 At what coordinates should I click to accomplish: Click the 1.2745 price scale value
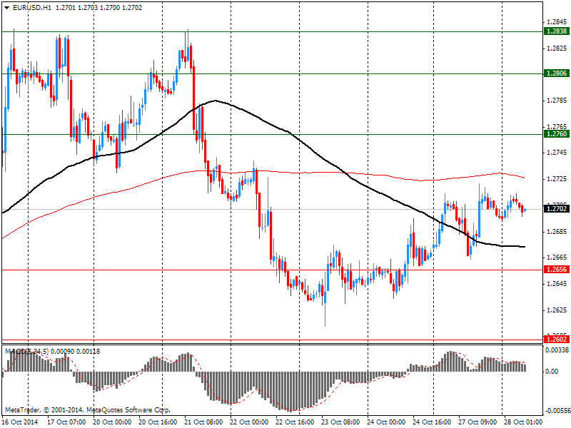tap(557, 153)
